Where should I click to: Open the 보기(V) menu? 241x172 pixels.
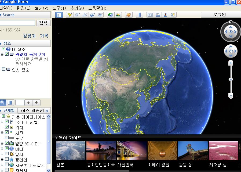coord(42,8)
